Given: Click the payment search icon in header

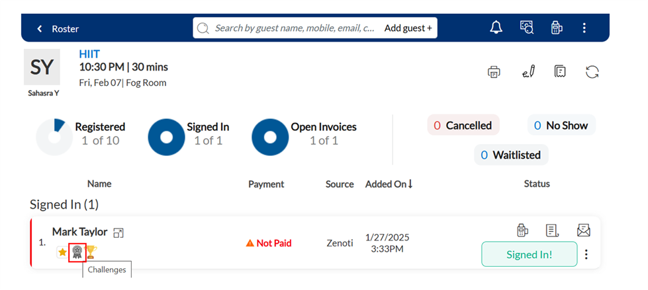Looking at the screenshot, I should pos(526,27).
